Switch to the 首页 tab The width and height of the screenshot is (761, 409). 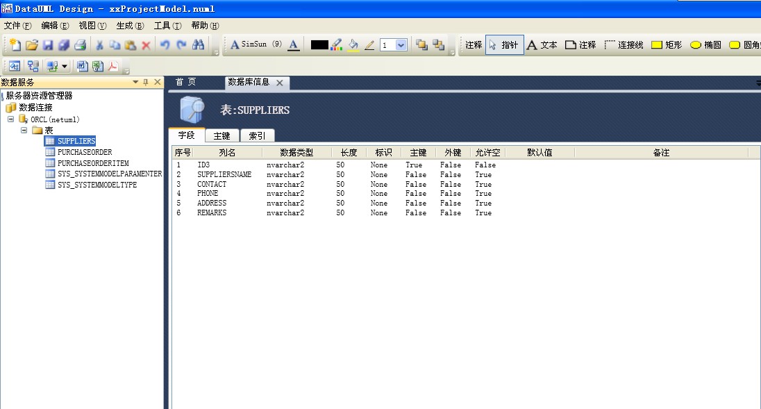click(185, 82)
